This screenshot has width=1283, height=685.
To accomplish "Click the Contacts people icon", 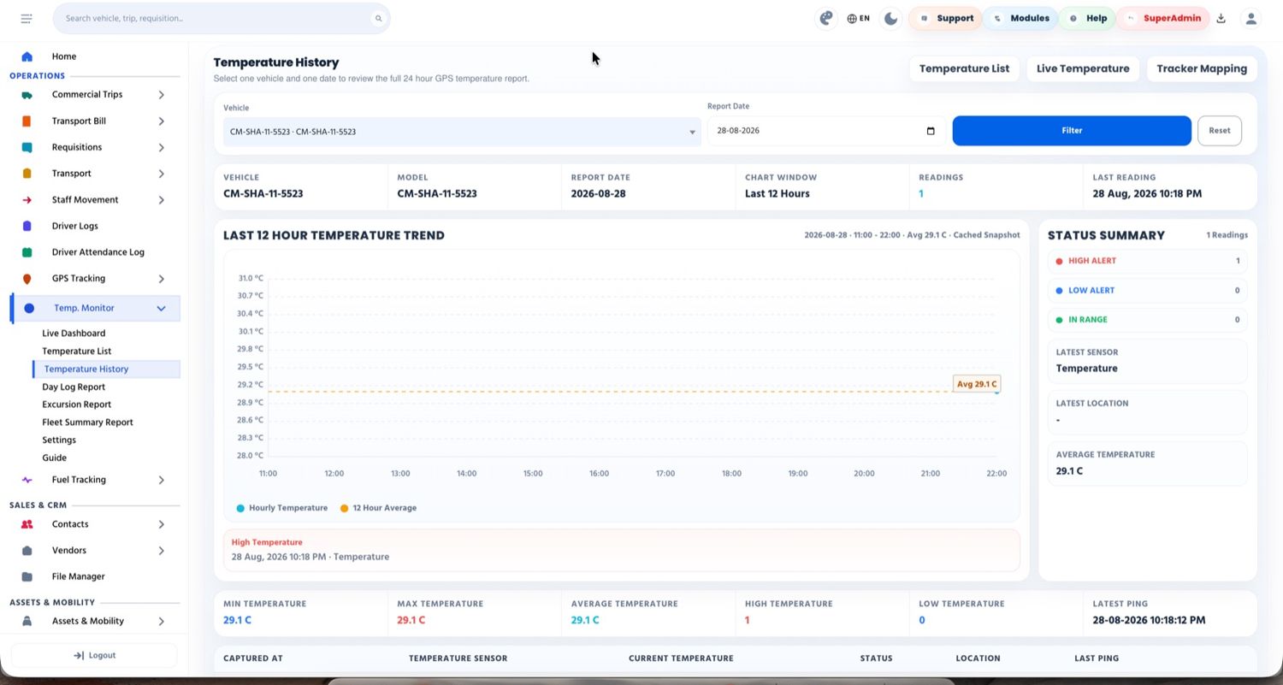I will (x=27, y=524).
